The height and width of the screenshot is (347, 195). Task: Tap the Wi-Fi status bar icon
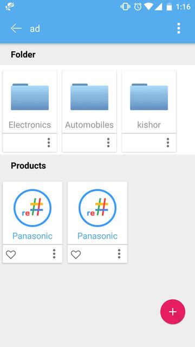coord(148,7)
